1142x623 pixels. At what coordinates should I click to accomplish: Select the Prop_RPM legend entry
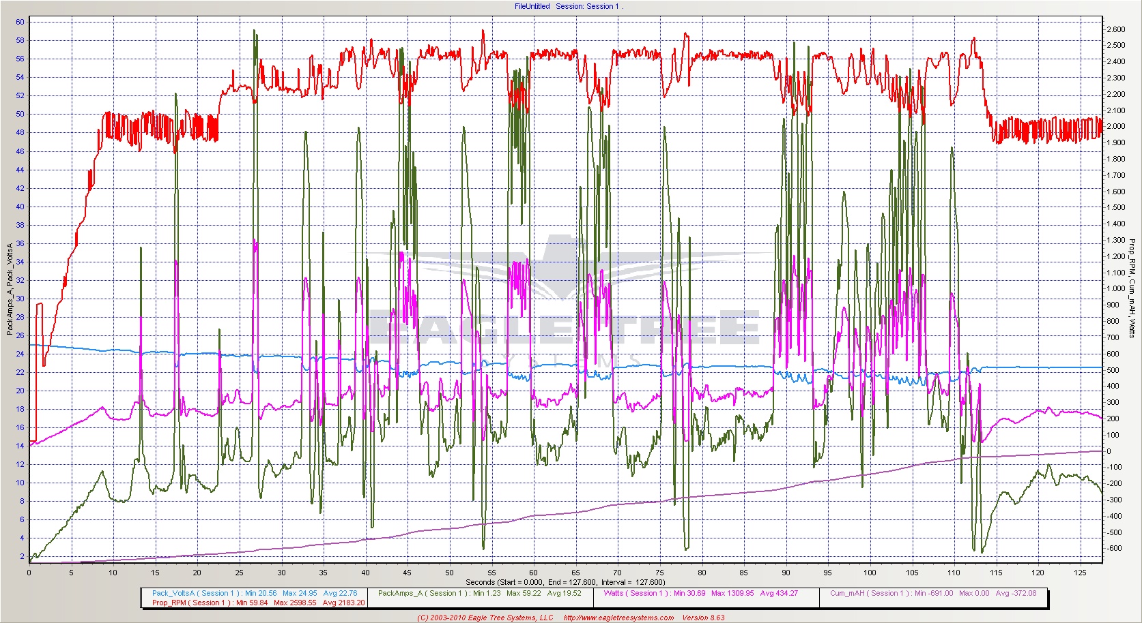click(258, 603)
